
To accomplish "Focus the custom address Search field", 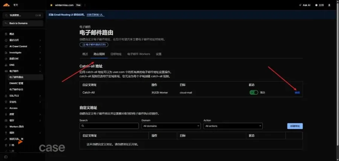I will (x=109, y=126).
